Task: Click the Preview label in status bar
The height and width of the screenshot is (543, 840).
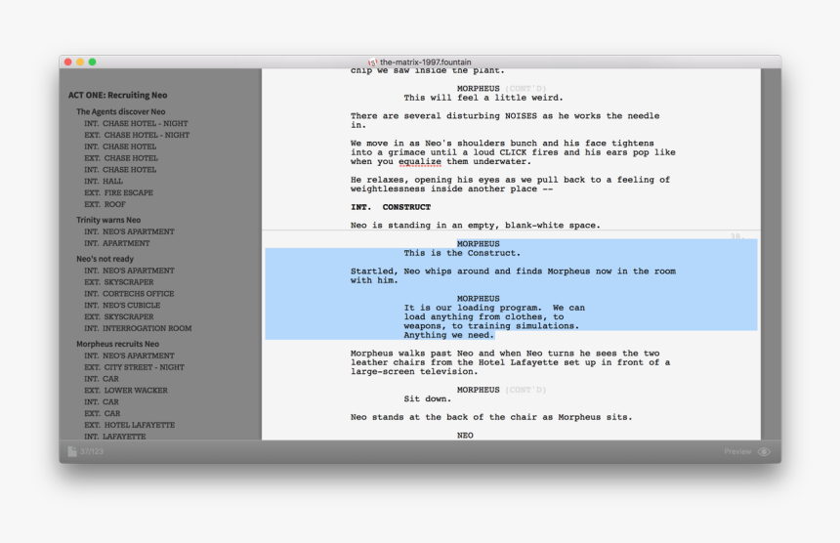Action: [737, 451]
